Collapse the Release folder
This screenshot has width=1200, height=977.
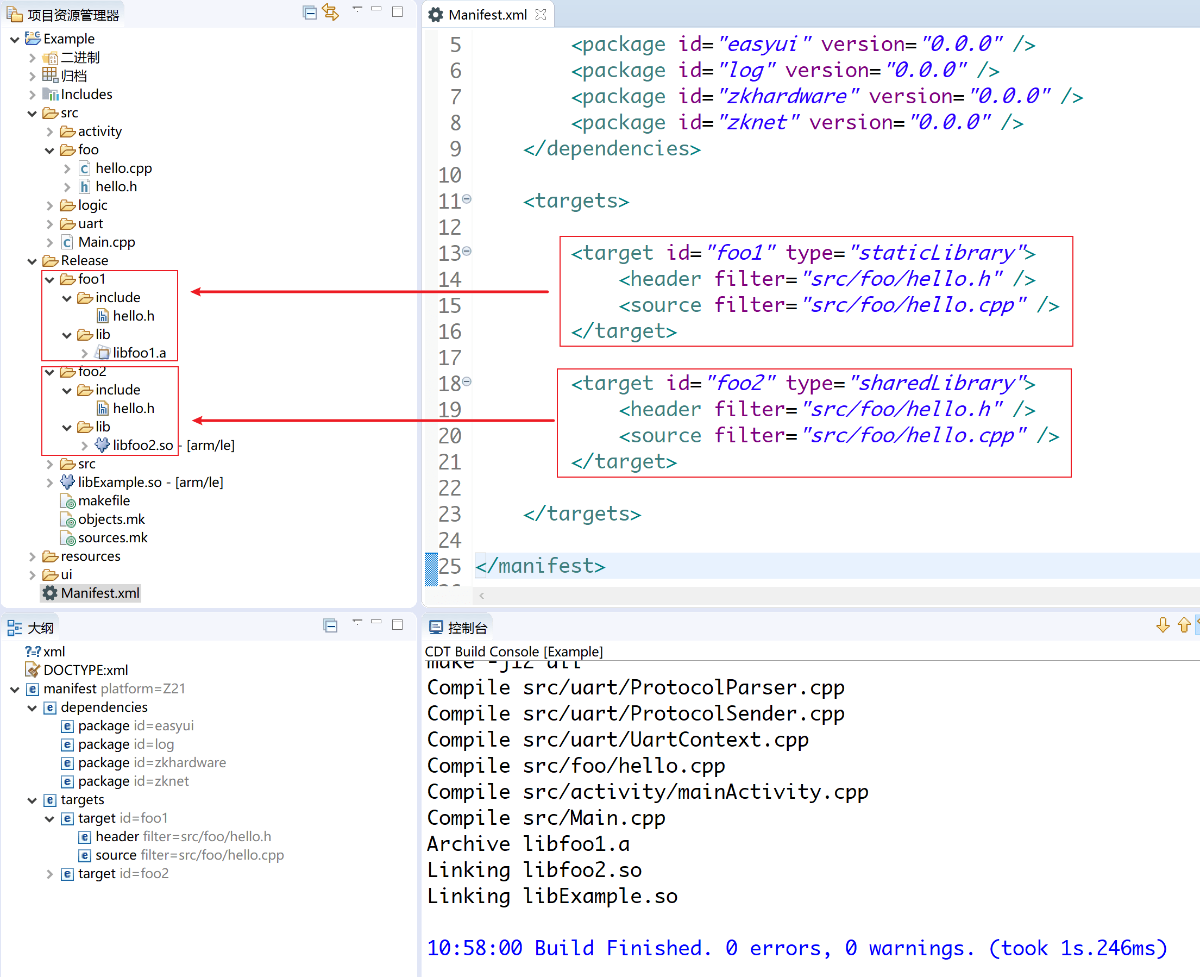tap(32, 261)
